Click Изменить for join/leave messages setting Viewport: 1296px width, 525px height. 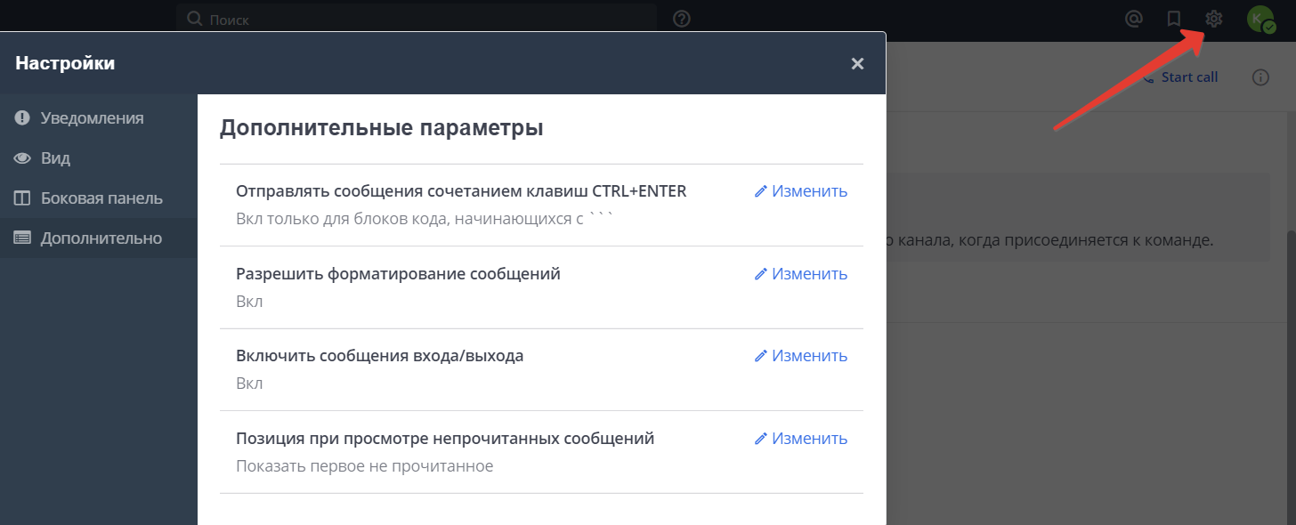click(x=800, y=355)
